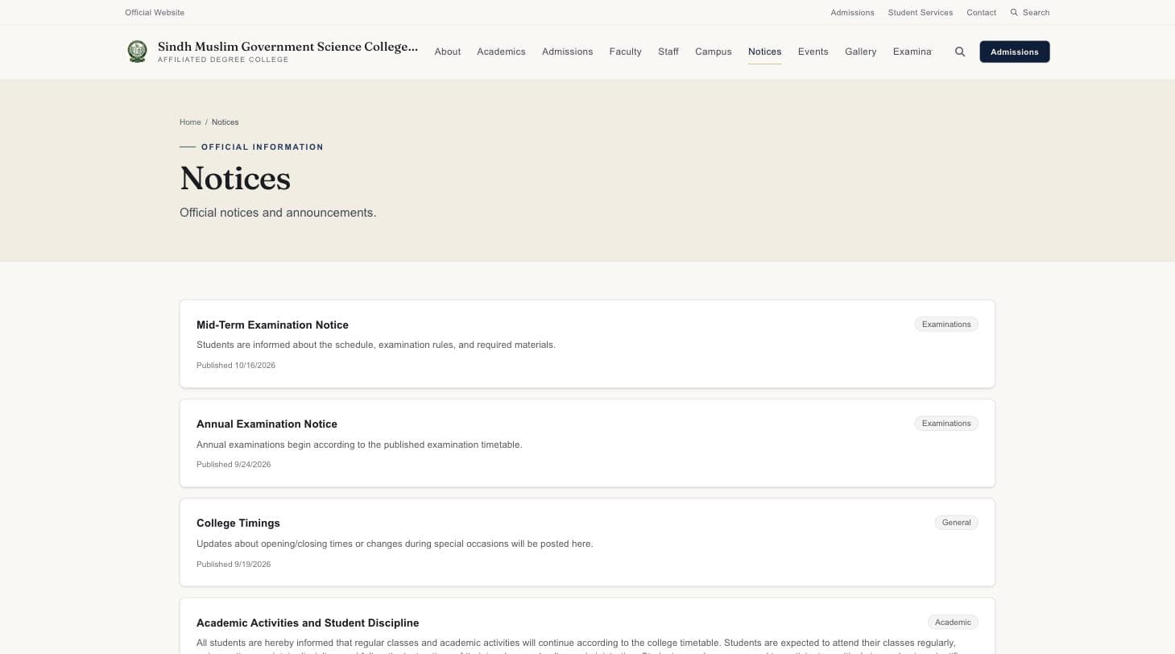
Task: Open the Campus nav item
Action: click(714, 52)
